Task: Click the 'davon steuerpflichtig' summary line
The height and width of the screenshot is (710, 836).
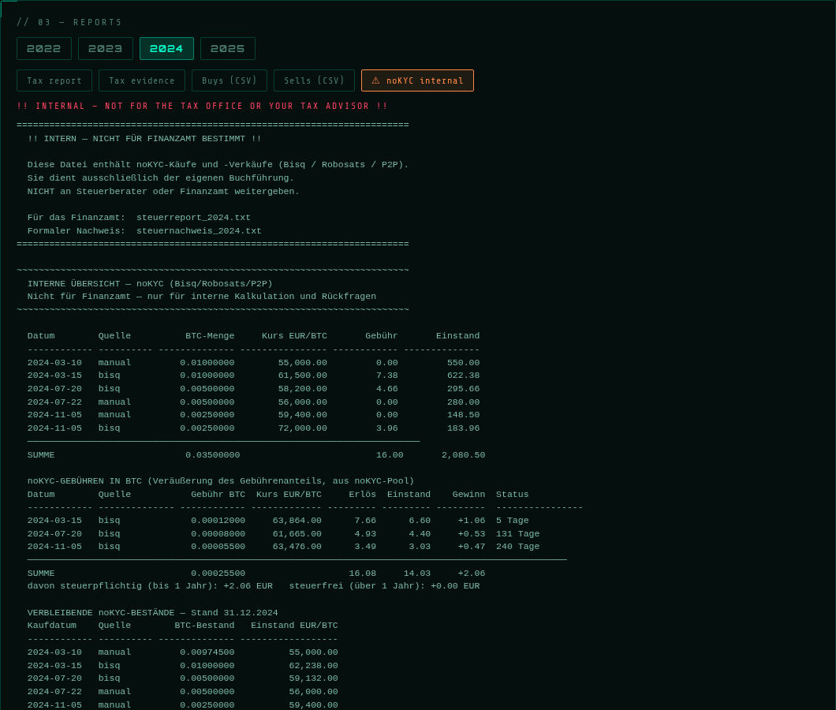Action: pyautogui.click(x=254, y=586)
